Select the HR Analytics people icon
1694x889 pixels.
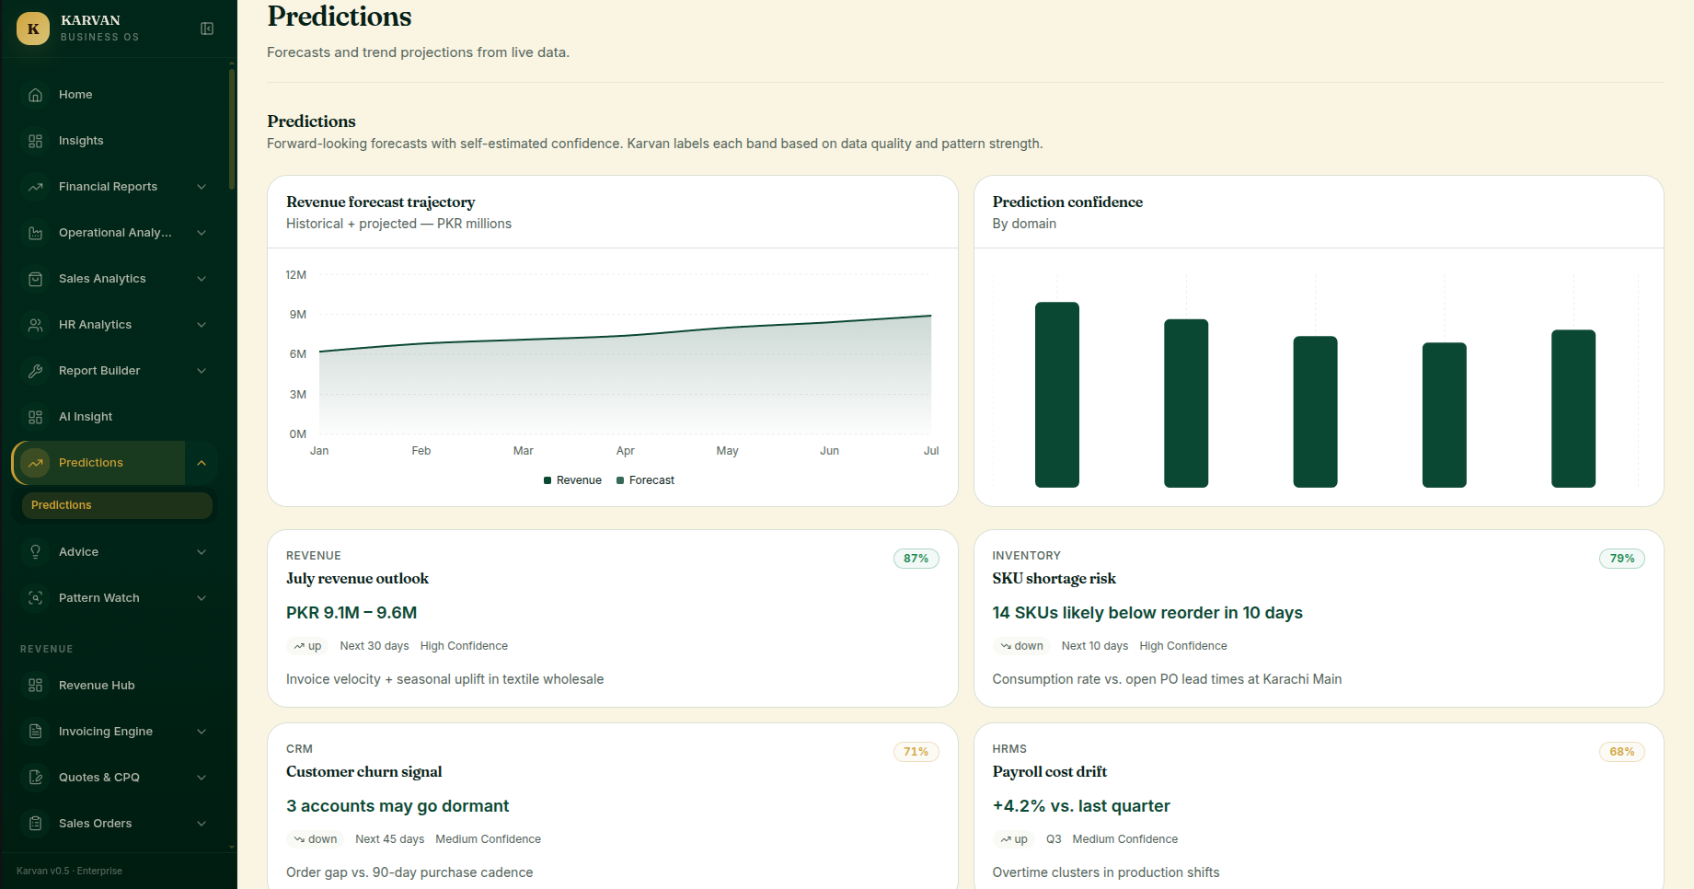[35, 325]
